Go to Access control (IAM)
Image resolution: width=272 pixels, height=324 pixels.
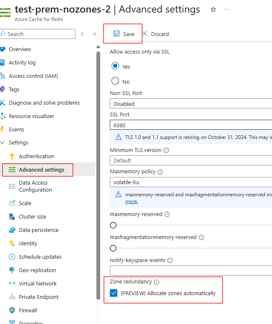coord(33,76)
